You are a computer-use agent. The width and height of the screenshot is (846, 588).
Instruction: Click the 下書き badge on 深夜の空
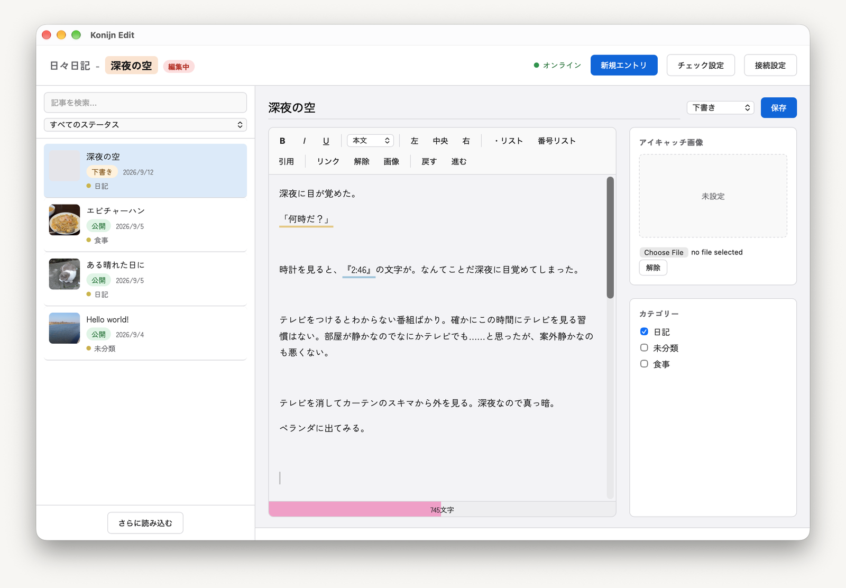102,172
